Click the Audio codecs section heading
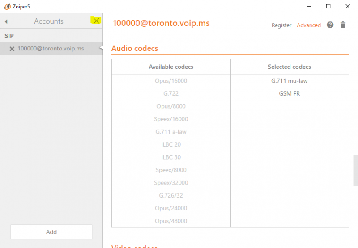This screenshot has width=358, height=248. coord(135,48)
